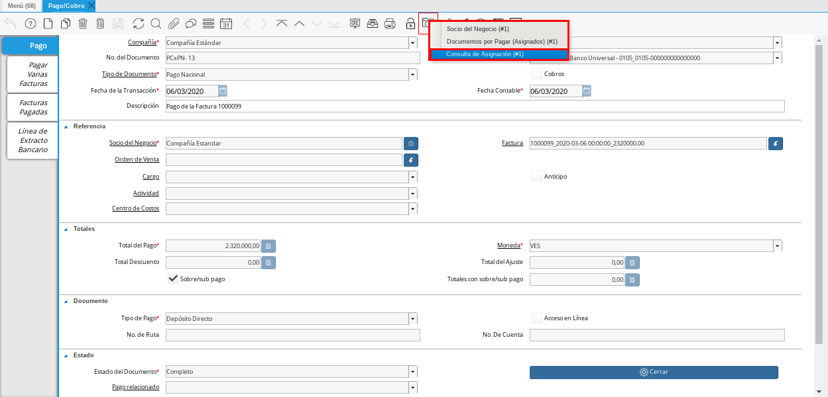Open the Actividad dropdown
Screen dimensions: 828x397
tap(413, 193)
